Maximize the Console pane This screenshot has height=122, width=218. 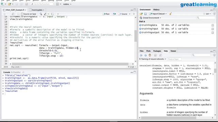click(x=135, y=72)
